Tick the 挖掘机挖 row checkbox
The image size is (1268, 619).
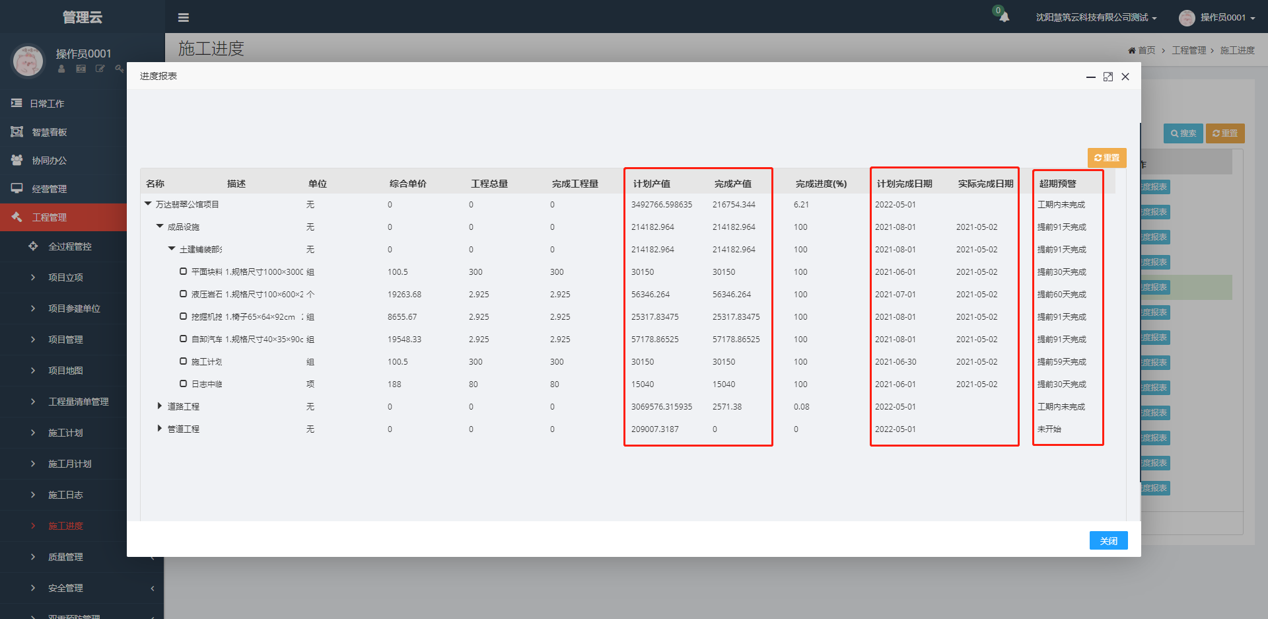pyautogui.click(x=183, y=316)
